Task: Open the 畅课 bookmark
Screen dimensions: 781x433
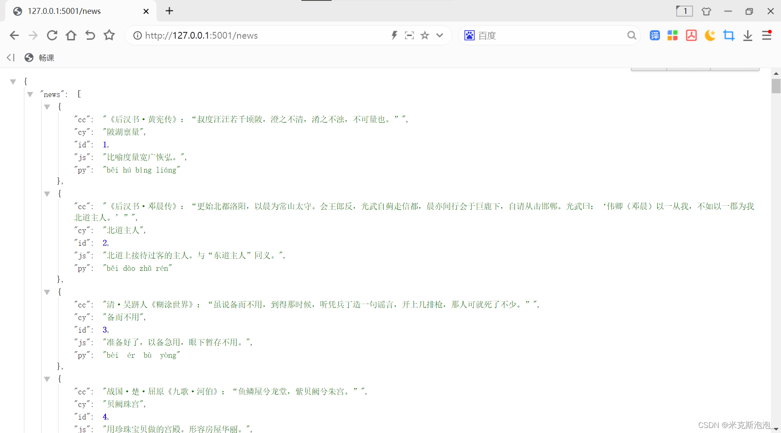Action: click(40, 58)
